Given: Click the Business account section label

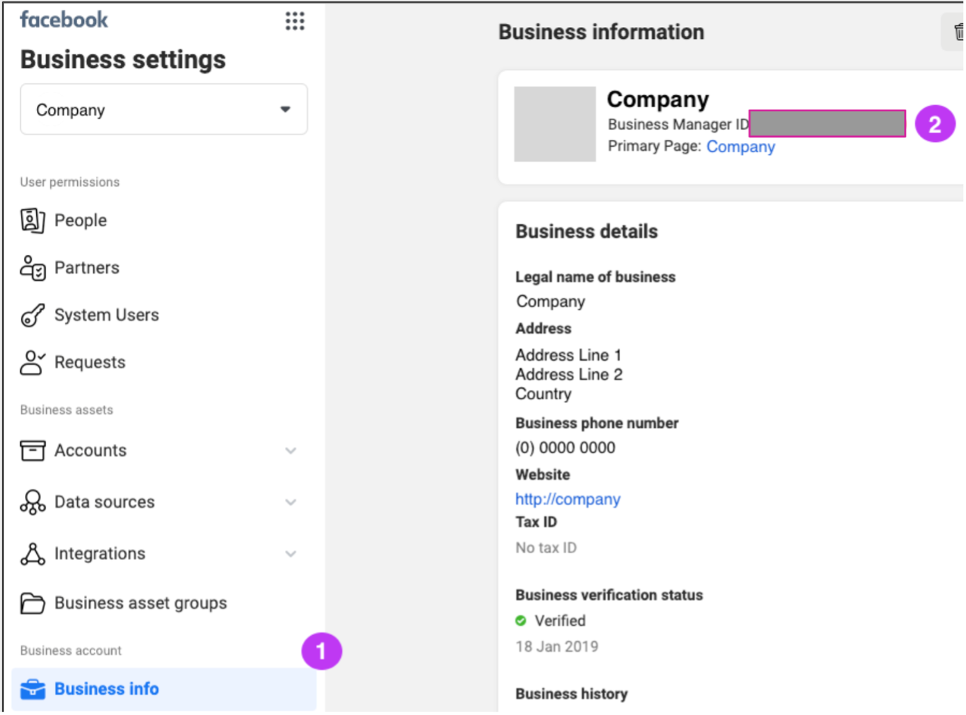Looking at the screenshot, I should (71, 651).
